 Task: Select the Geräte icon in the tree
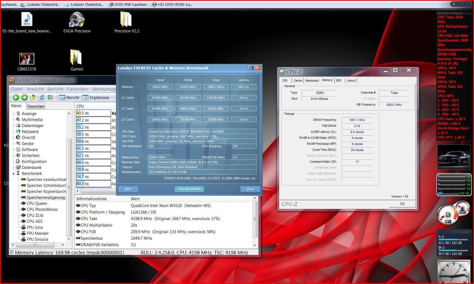18,143
